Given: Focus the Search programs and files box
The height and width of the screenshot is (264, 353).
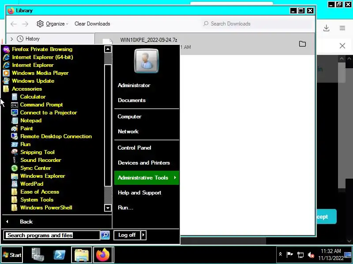Looking at the screenshot, I should pyautogui.click(x=52, y=235).
